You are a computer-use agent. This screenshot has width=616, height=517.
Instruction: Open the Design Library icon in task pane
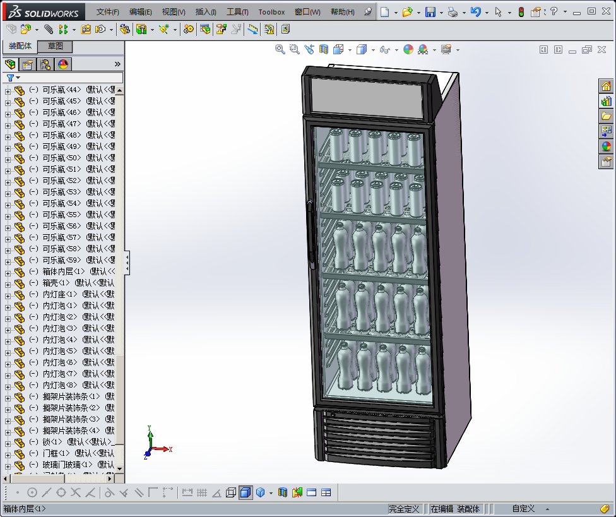pyautogui.click(x=606, y=101)
